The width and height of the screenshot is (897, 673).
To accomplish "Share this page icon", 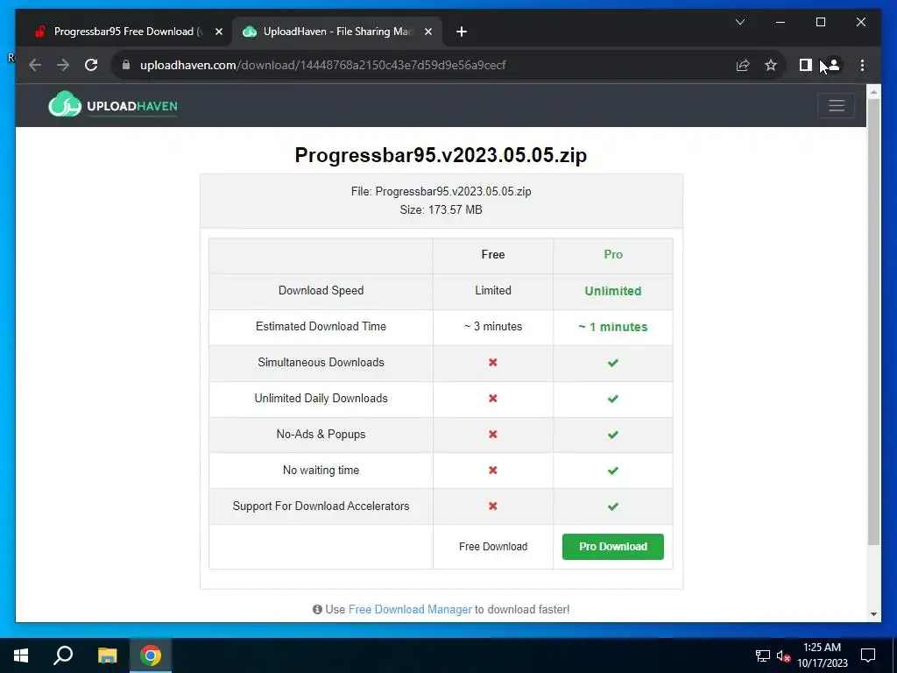I will click(743, 65).
